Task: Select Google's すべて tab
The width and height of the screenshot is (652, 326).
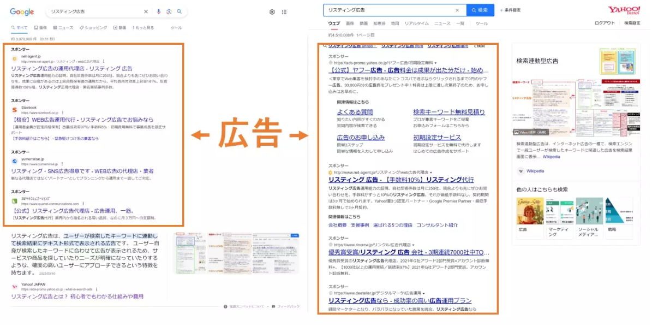Action: pos(20,28)
